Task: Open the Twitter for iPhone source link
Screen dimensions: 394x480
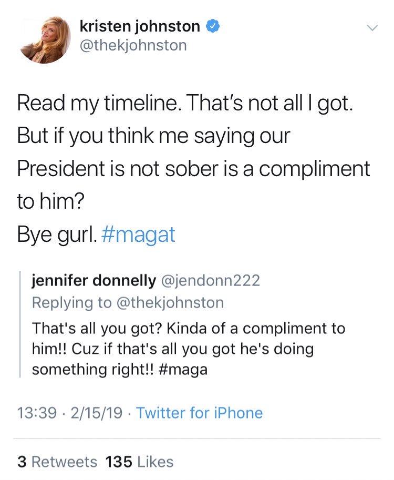Action: pyautogui.click(x=199, y=413)
